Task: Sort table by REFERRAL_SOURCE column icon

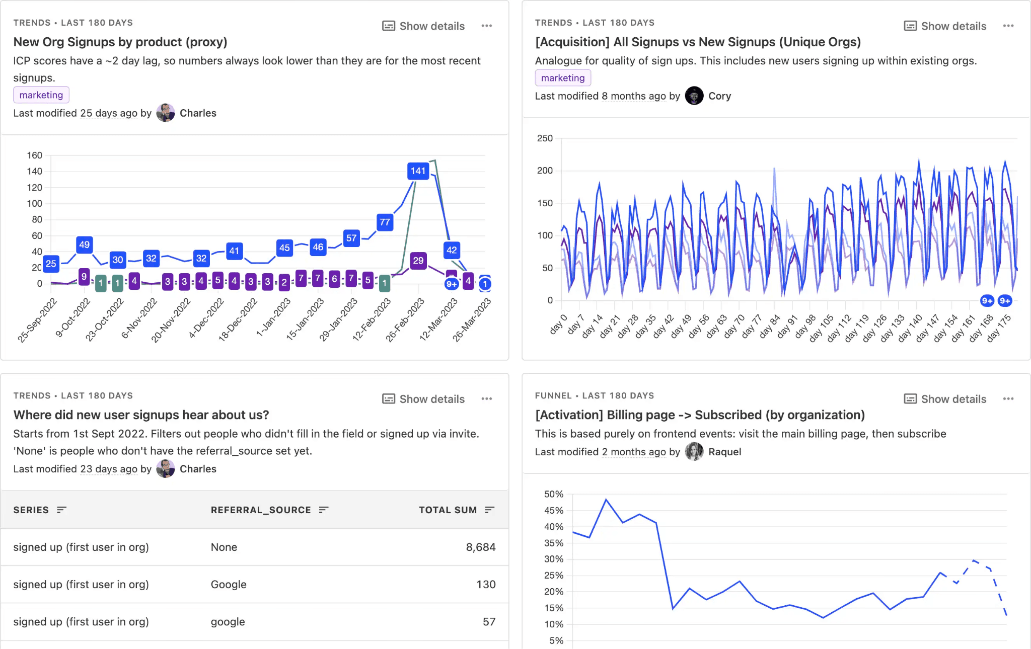Action: 324,510
